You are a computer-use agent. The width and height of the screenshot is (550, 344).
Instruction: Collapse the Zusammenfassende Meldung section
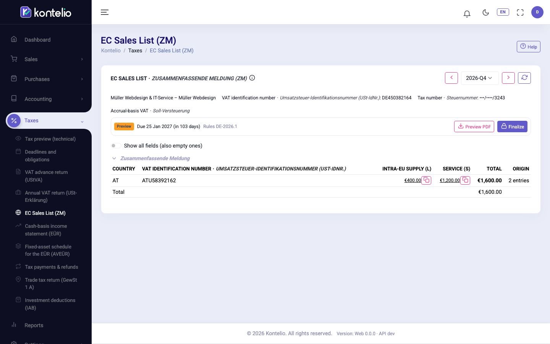pos(114,158)
